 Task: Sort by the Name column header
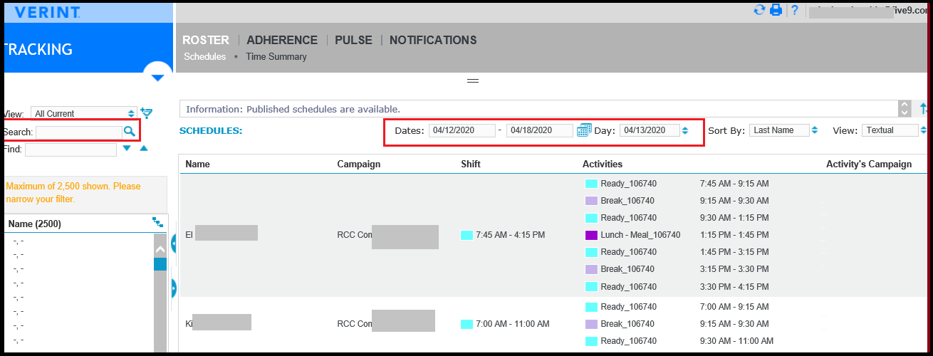(197, 164)
